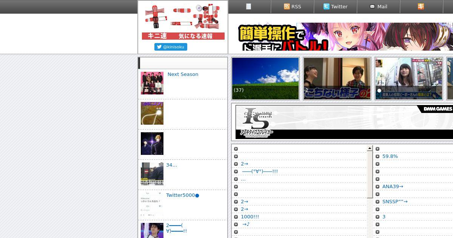
Task: Open the ANA39→ headline link
Action: 393,187
